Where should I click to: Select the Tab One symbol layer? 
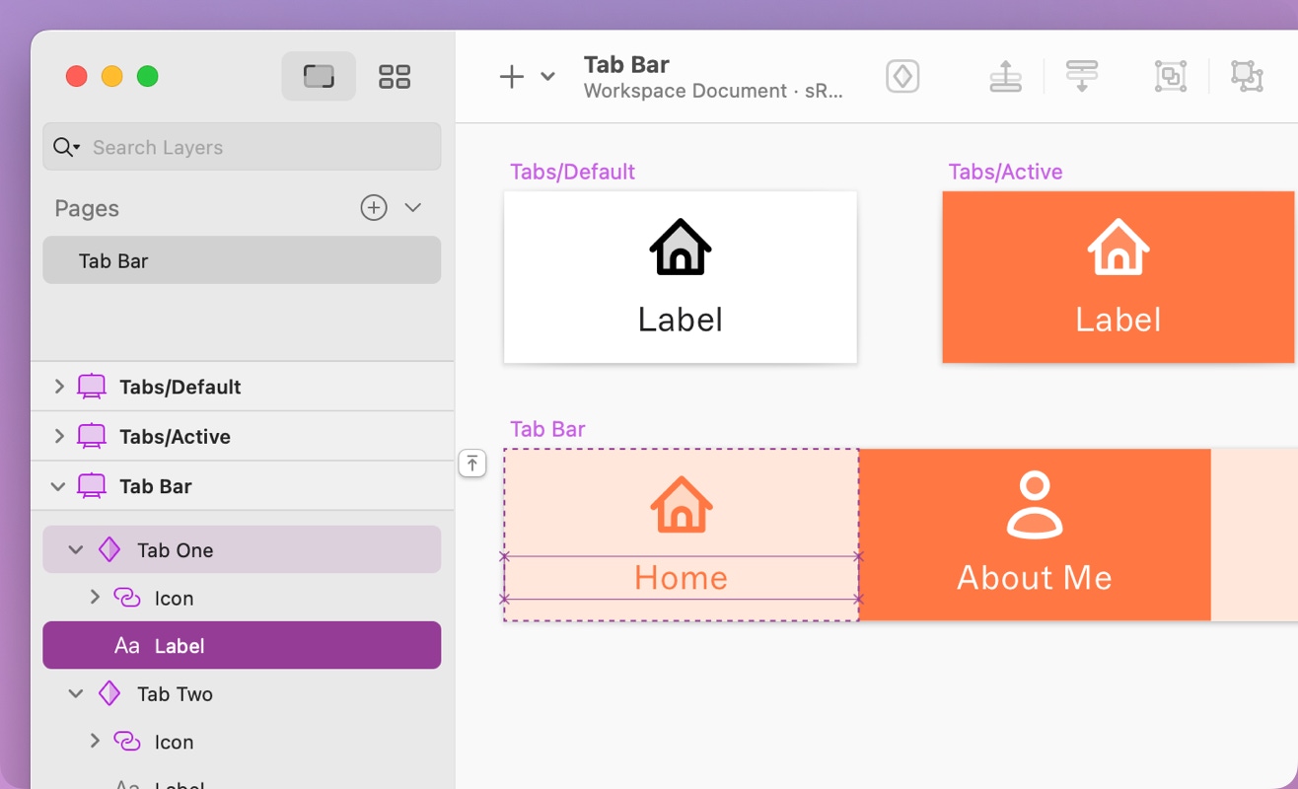point(176,550)
